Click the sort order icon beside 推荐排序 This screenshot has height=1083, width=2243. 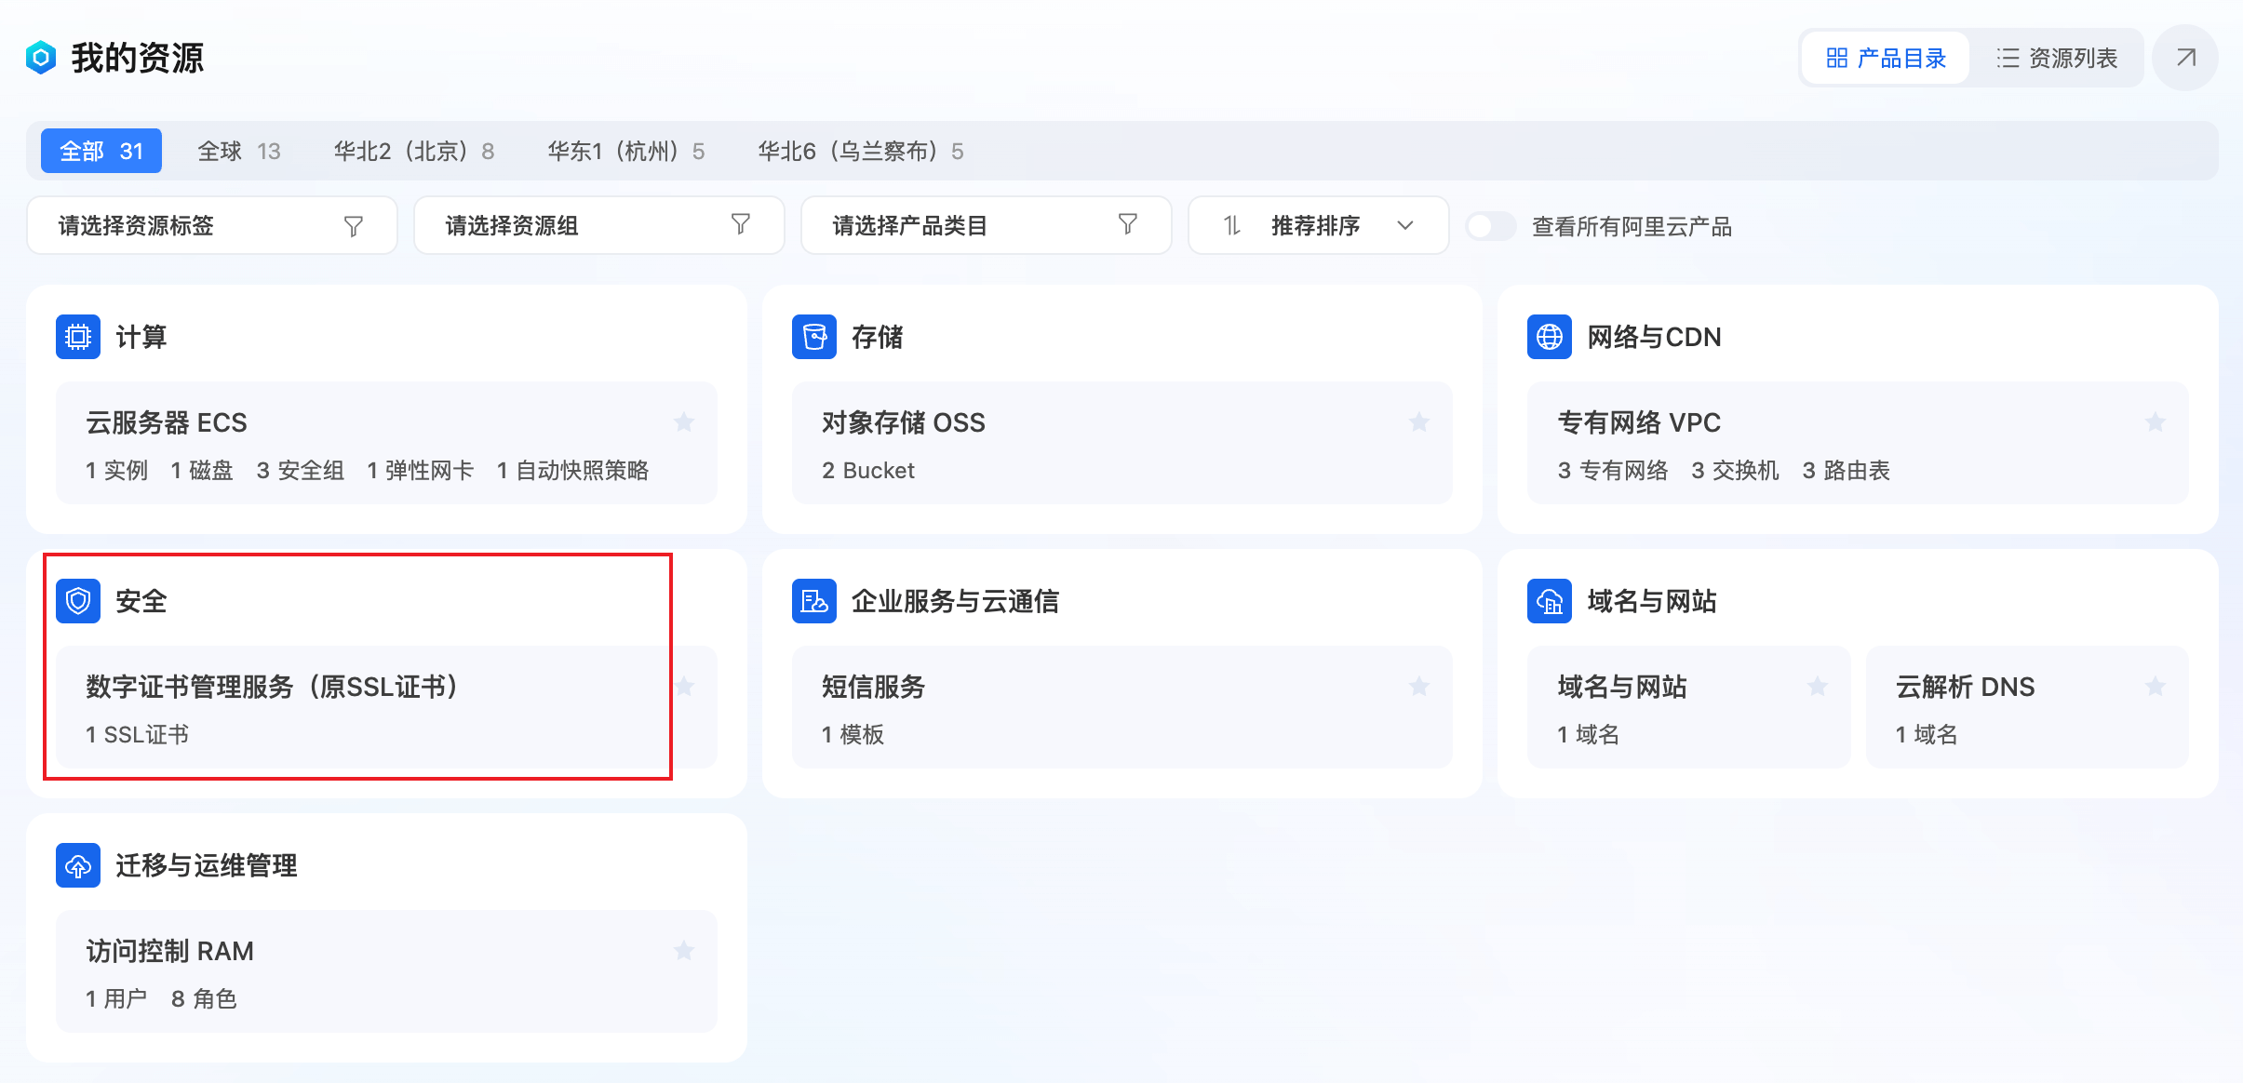[x=1233, y=225]
